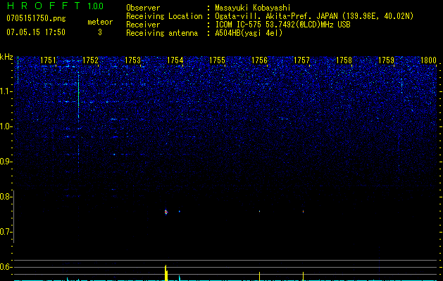Click the HROFFT program title
Viewport: 443px width, 281px height.
click(x=44, y=6)
